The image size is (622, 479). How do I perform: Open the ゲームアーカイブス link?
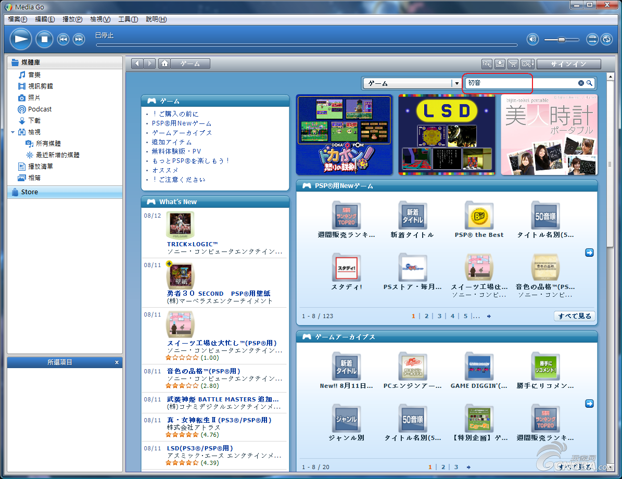[x=182, y=133]
